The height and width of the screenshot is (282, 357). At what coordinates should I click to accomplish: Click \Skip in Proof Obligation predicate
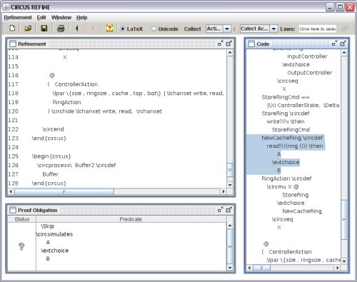pos(47,226)
